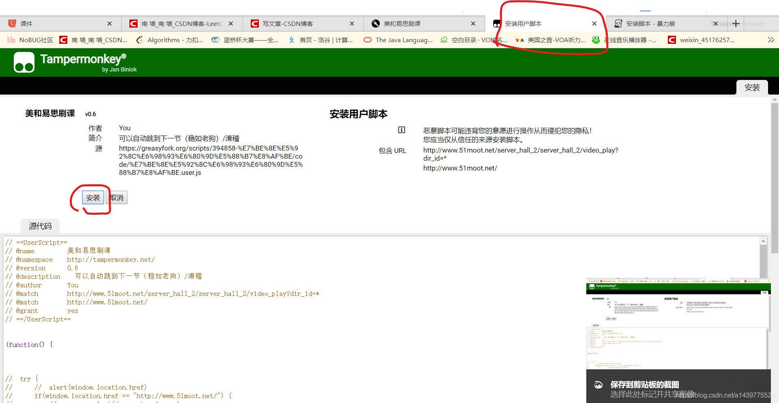Click the source code pane scrollbar
The width and height of the screenshot is (779, 403).
(763, 262)
